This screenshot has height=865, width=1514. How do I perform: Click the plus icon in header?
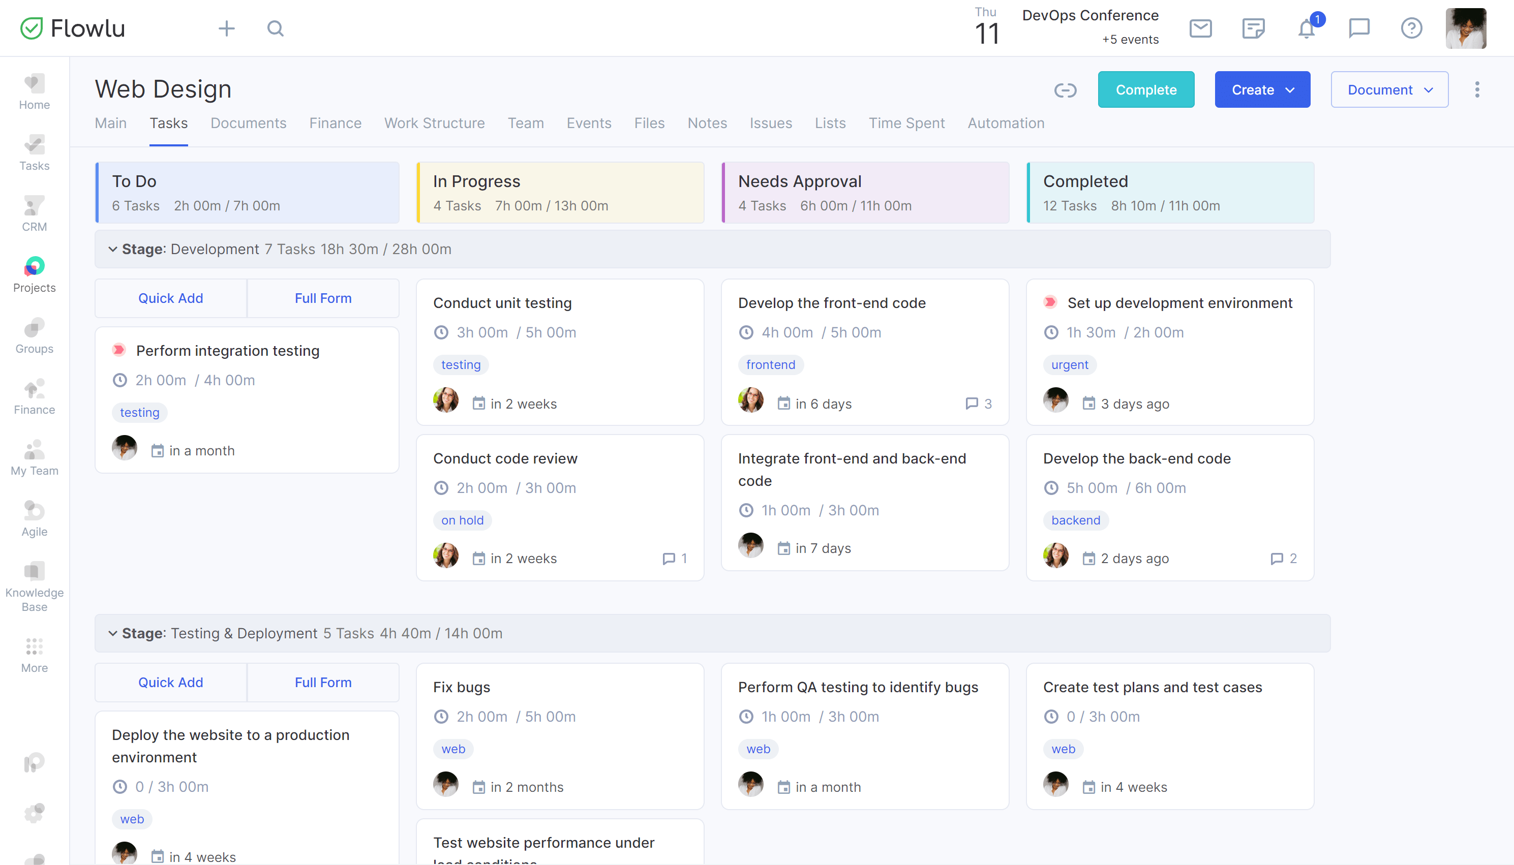pos(226,28)
